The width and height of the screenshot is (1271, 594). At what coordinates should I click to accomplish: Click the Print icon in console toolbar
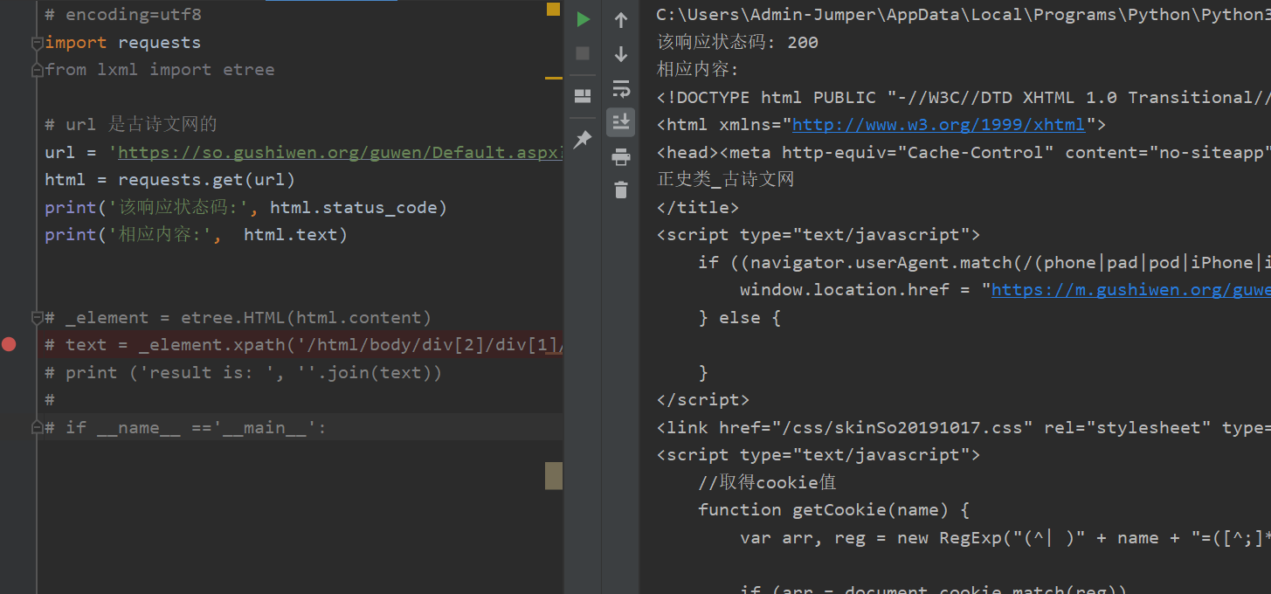(621, 157)
